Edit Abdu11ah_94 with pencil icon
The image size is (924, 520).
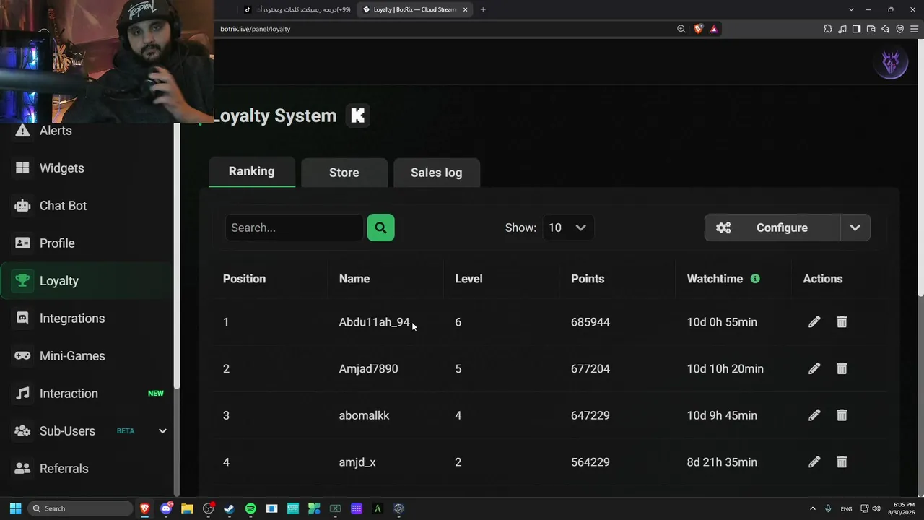814,322
